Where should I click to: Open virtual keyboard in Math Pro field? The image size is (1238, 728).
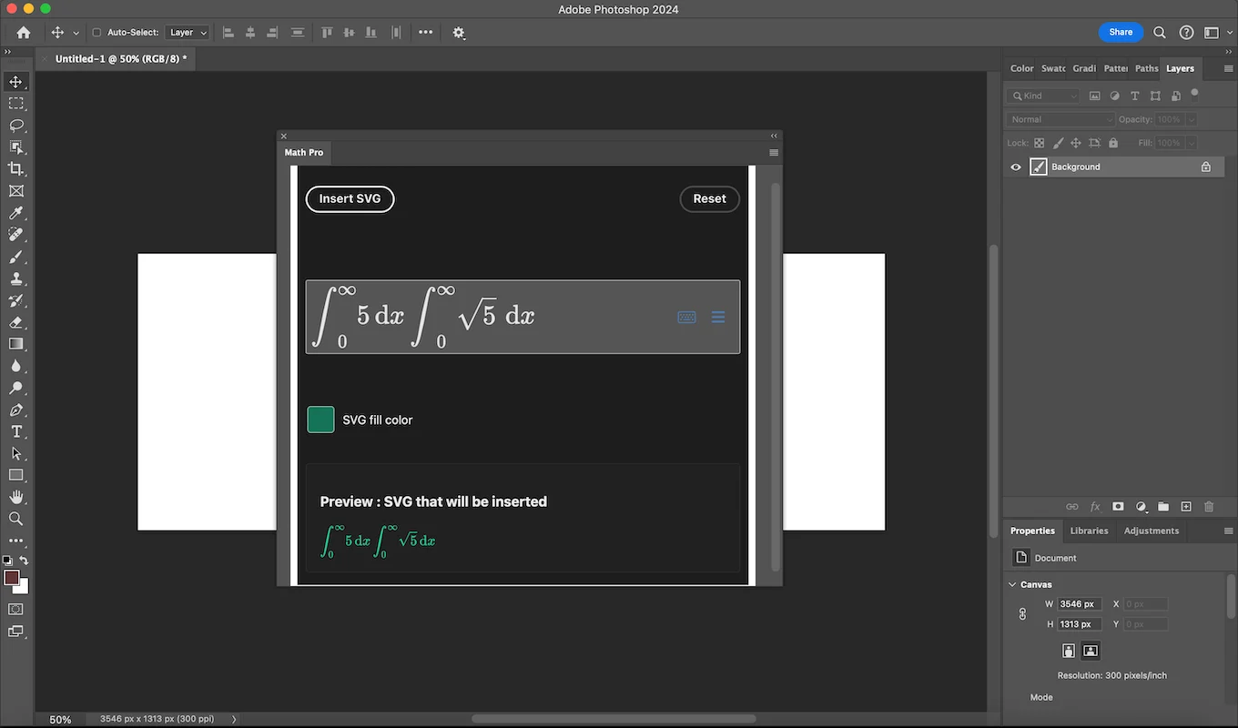(686, 317)
